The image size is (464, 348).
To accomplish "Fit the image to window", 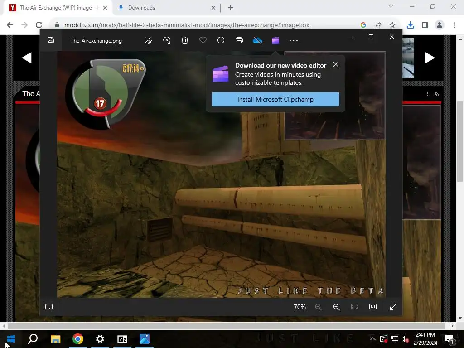I will (355, 307).
